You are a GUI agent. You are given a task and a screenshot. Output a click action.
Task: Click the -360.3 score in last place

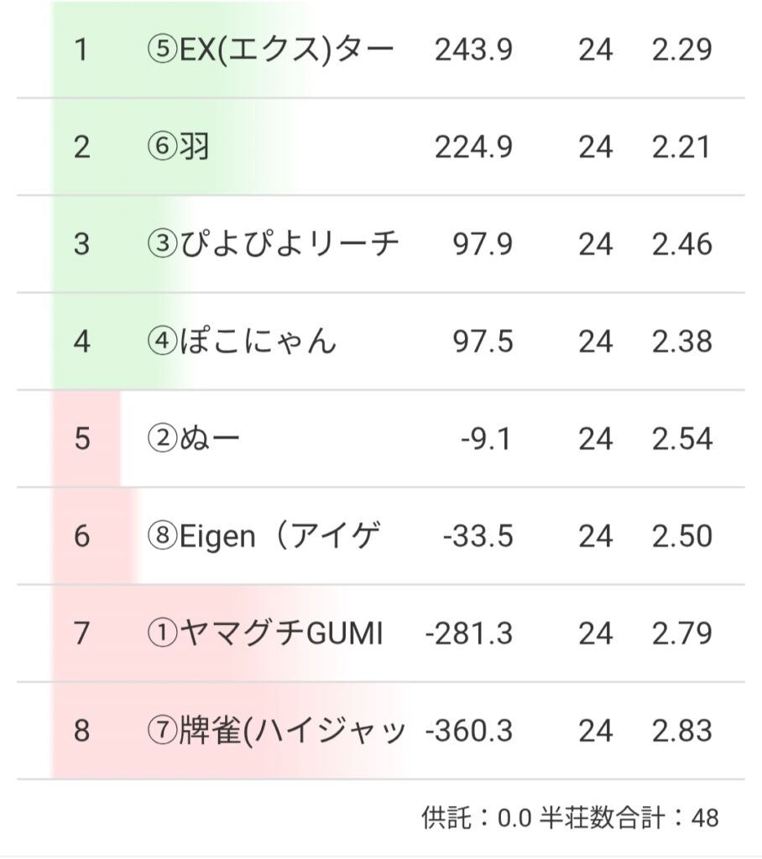pos(469,731)
